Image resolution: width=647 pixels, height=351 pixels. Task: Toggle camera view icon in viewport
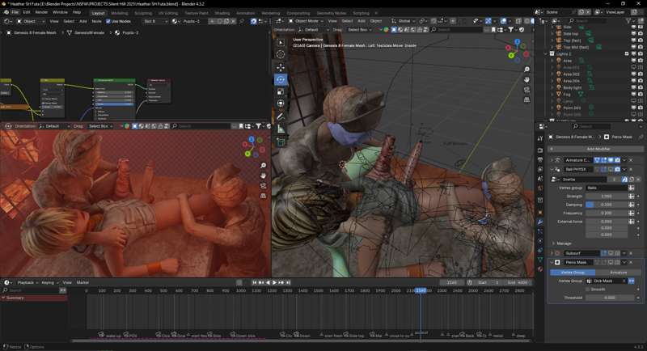click(x=526, y=91)
